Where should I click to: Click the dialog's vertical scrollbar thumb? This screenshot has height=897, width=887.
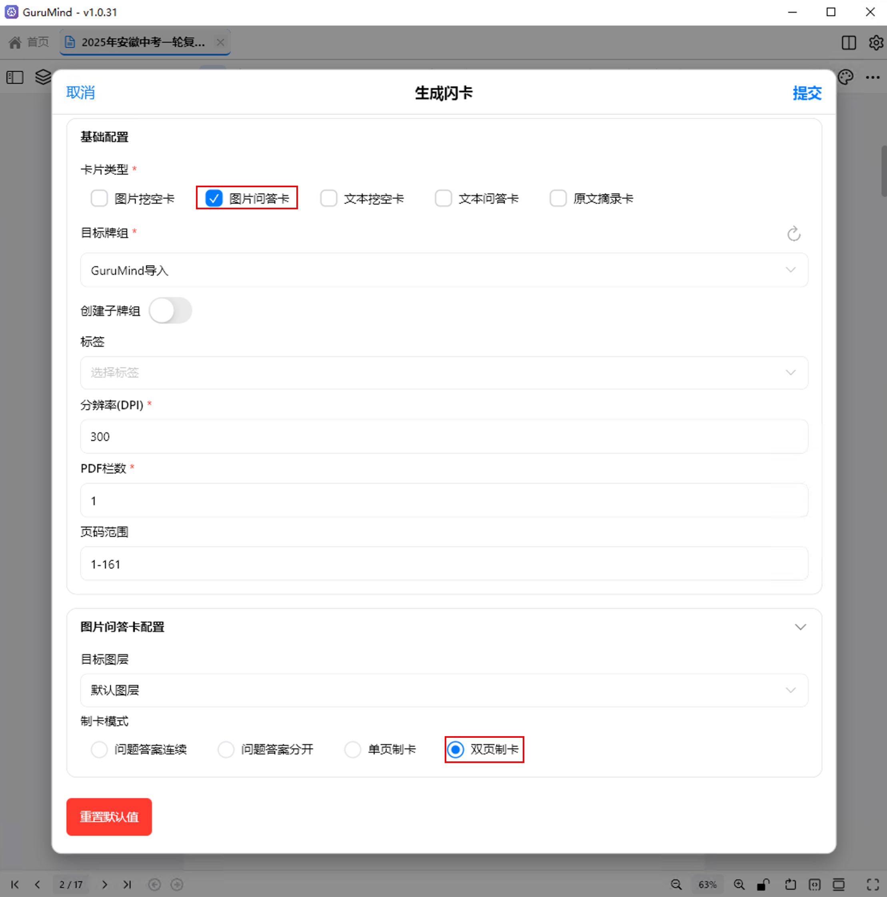[884, 171]
